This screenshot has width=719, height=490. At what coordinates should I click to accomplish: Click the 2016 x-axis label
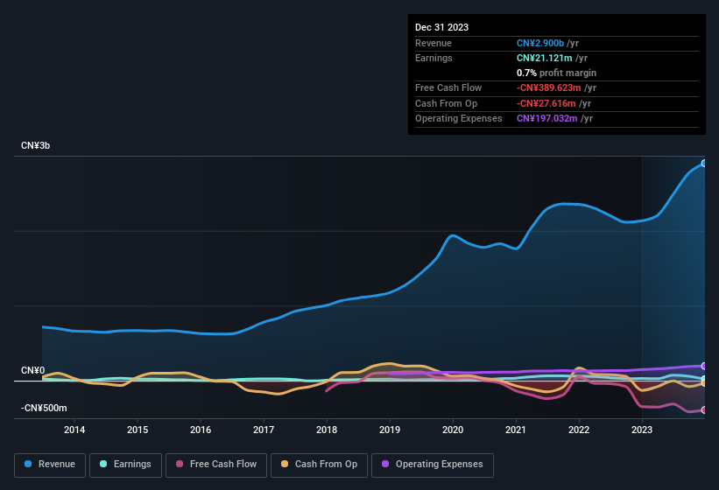(201, 430)
